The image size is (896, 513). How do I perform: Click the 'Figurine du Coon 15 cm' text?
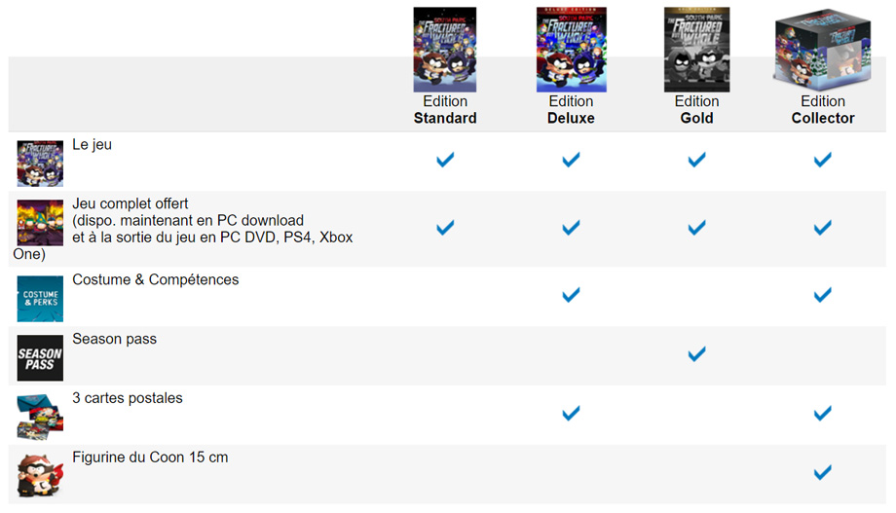150,458
